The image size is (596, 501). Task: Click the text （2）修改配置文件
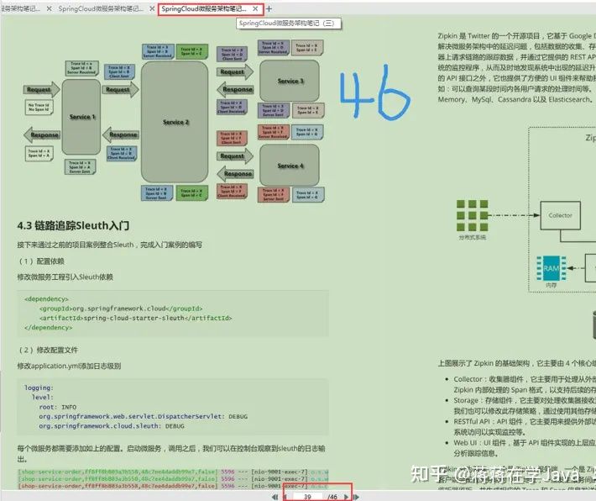pos(49,350)
